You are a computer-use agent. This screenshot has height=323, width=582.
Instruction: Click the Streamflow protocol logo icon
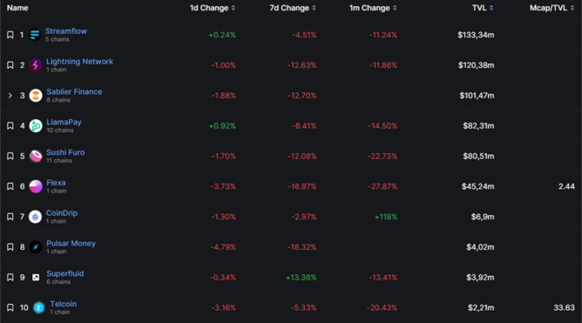[x=35, y=35]
